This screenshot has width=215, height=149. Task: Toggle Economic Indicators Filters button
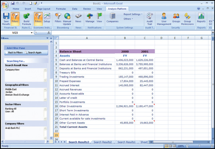[x=38, y=19]
